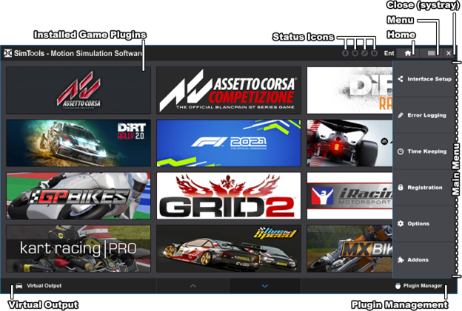Open the Kart Racing Pro tile
The width and height of the screenshot is (462, 311).
point(78,249)
